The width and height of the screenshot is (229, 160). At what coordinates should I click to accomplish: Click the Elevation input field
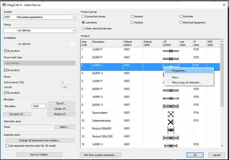click(39, 106)
